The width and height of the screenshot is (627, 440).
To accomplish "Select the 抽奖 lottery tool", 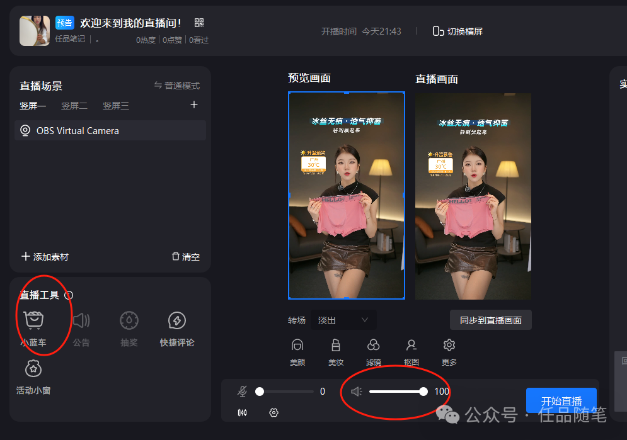I will coord(129,328).
